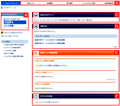Open the お気に入り登録 sidebar link
The image size is (120, 106).
9,53
